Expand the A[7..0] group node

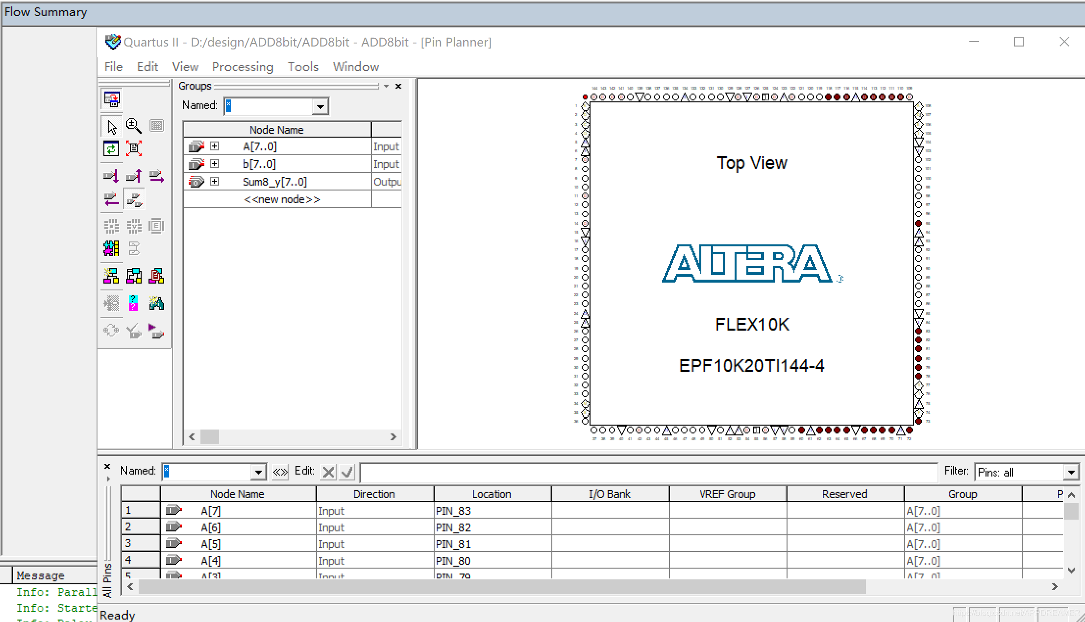coord(215,146)
